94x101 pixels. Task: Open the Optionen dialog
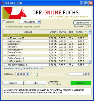[13, 83]
